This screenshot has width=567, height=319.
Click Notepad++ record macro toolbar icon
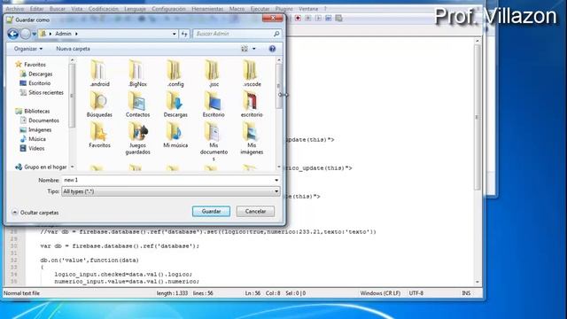[x=298, y=18]
